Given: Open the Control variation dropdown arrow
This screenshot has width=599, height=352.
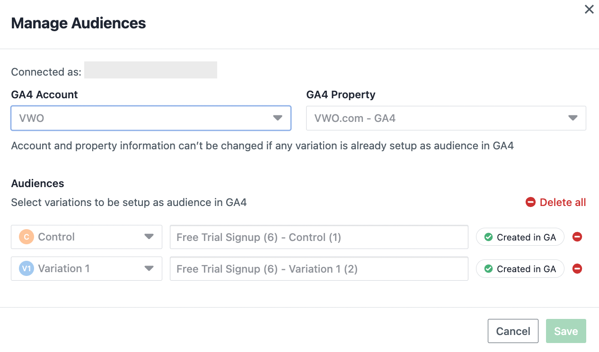Looking at the screenshot, I should coord(149,237).
